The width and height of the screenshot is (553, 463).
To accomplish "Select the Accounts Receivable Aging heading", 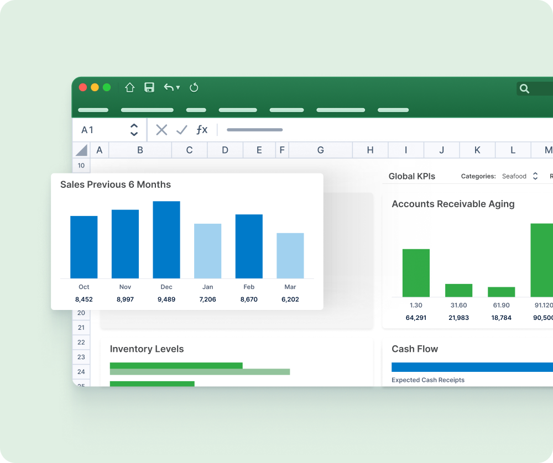I will (x=453, y=204).
